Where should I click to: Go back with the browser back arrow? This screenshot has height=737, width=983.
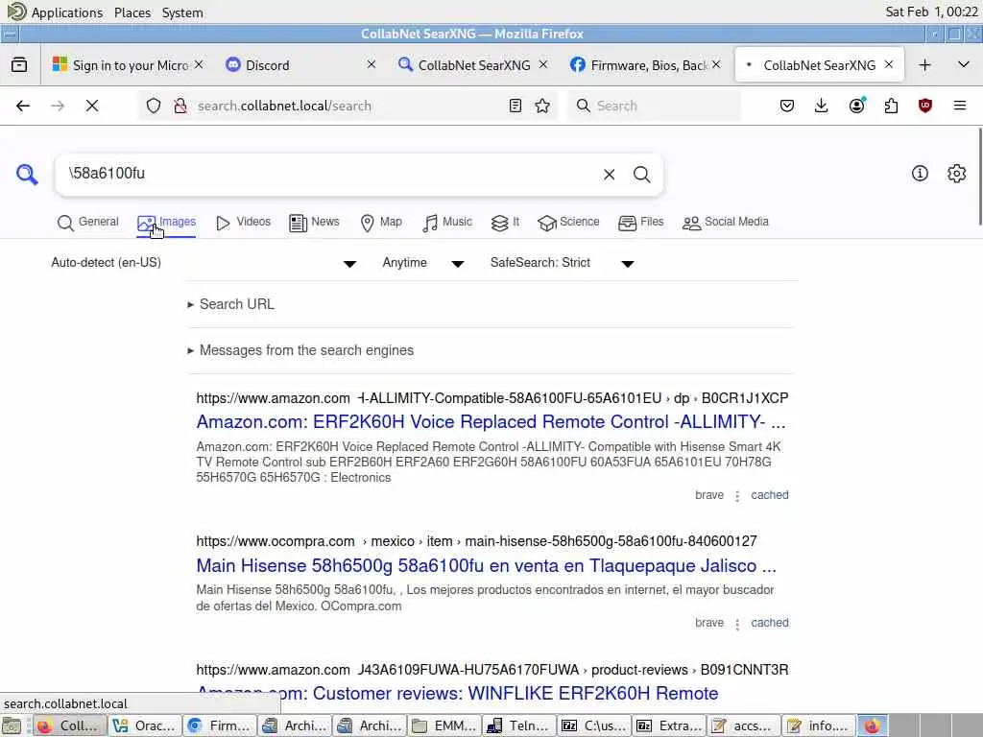23,106
